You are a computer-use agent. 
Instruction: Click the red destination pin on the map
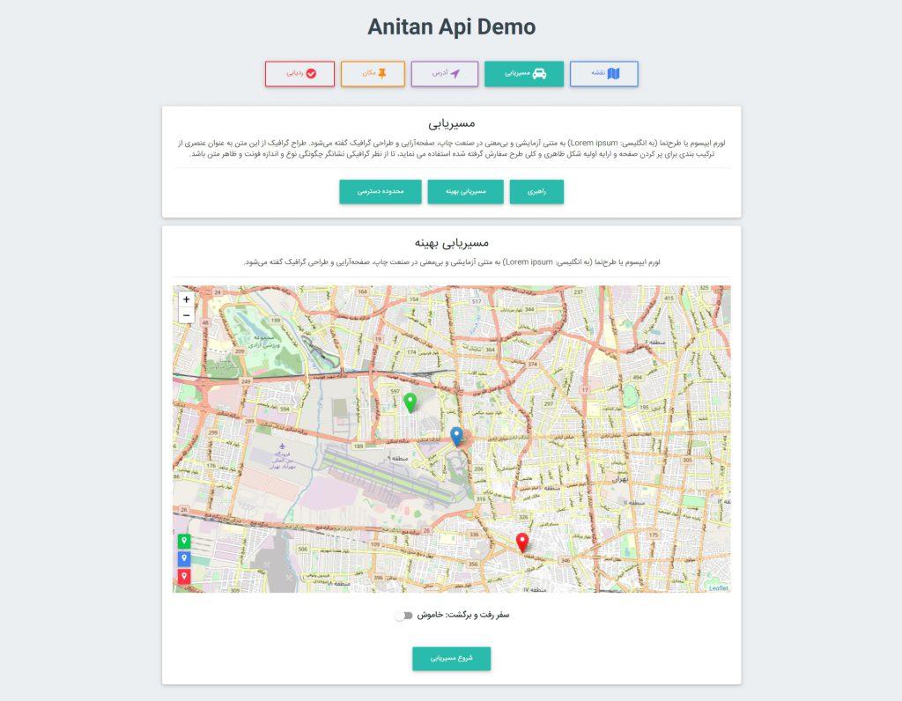522,542
